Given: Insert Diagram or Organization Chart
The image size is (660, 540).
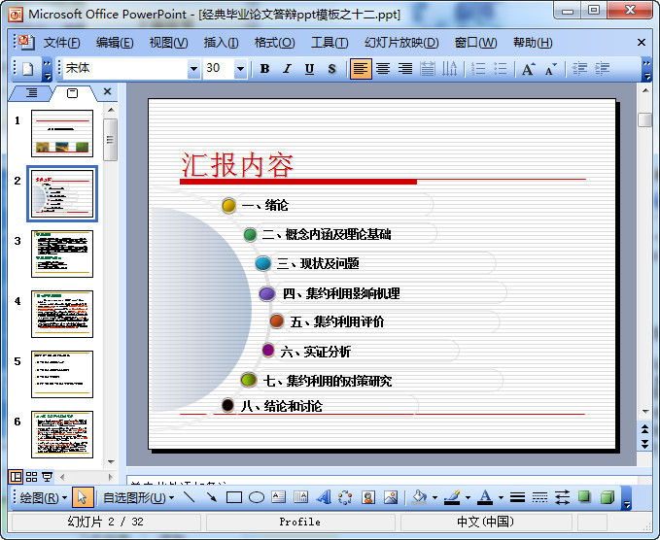Looking at the screenshot, I should [x=346, y=497].
